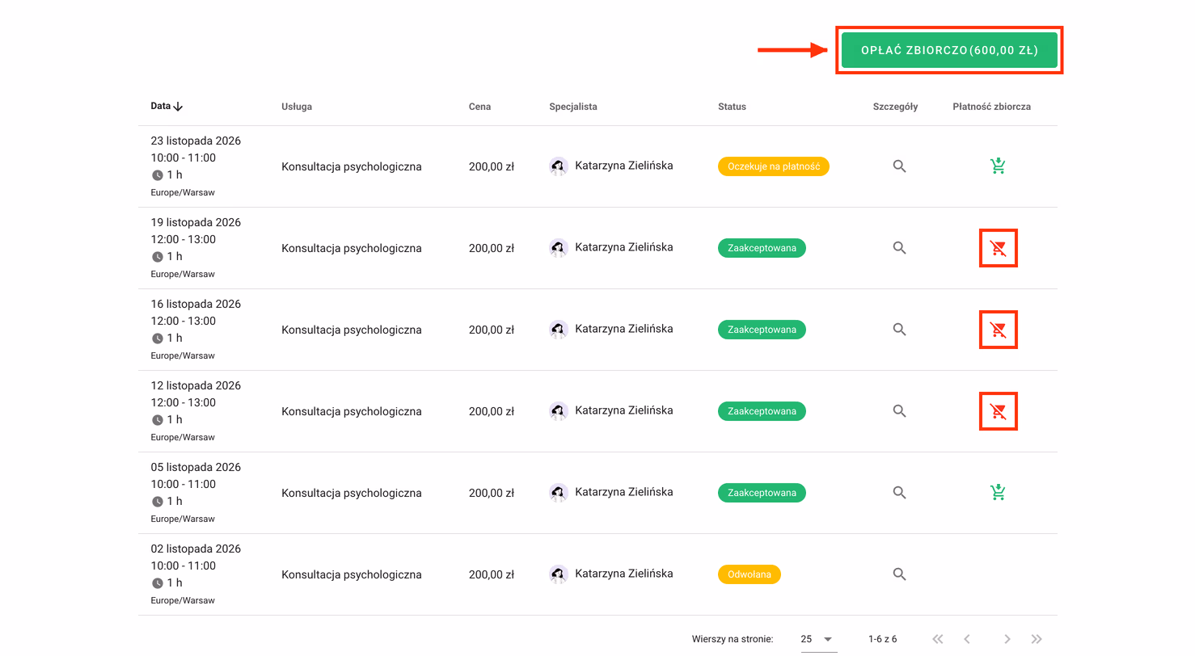Screen dimensions: 1195x656
Task: Add 23 listopada visit to bulk payment
Action: point(998,166)
